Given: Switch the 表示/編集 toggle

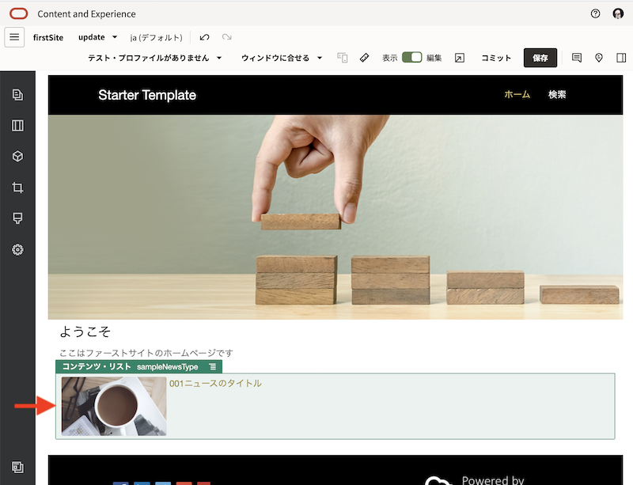Looking at the screenshot, I should coord(412,58).
